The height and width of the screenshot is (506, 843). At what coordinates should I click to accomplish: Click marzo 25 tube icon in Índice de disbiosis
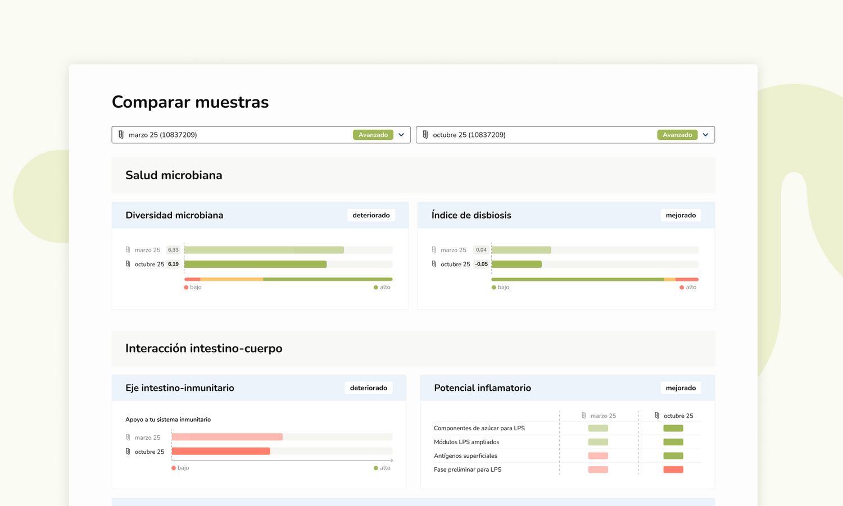point(434,250)
